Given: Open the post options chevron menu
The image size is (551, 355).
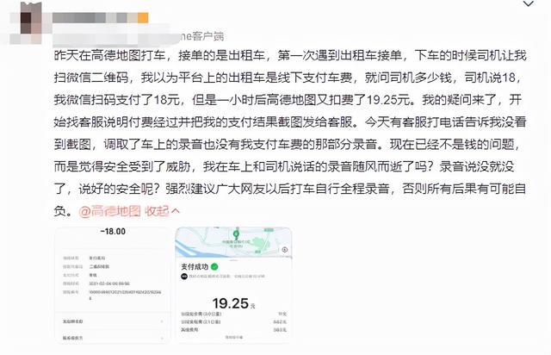Looking at the screenshot, I should [529, 3].
